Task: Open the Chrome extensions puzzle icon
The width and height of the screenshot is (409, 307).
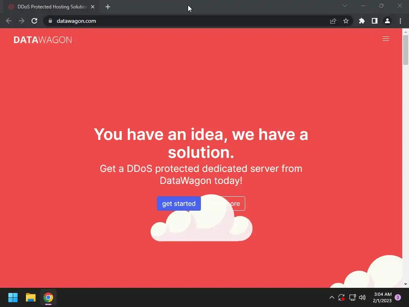Action: point(362,21)
